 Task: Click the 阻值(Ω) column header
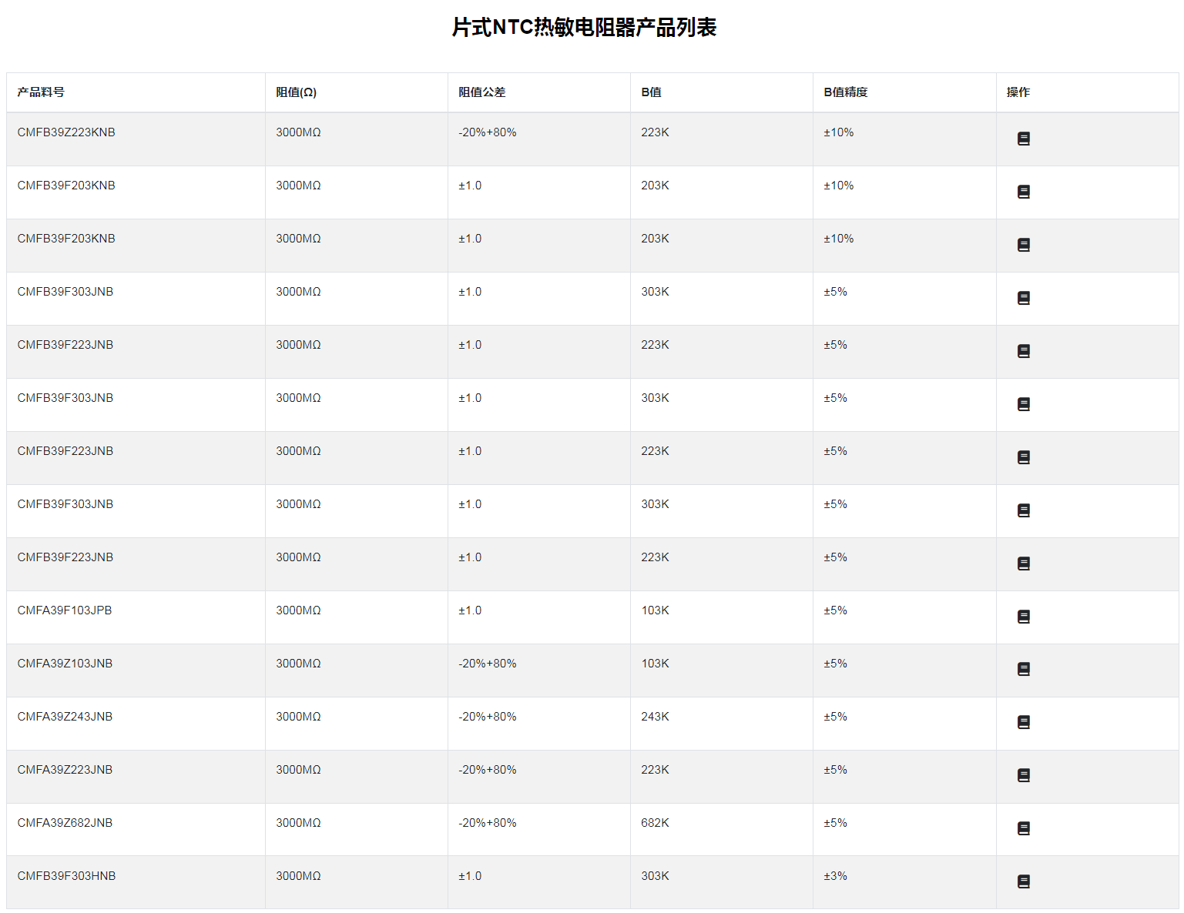click(x=296, y=92)
